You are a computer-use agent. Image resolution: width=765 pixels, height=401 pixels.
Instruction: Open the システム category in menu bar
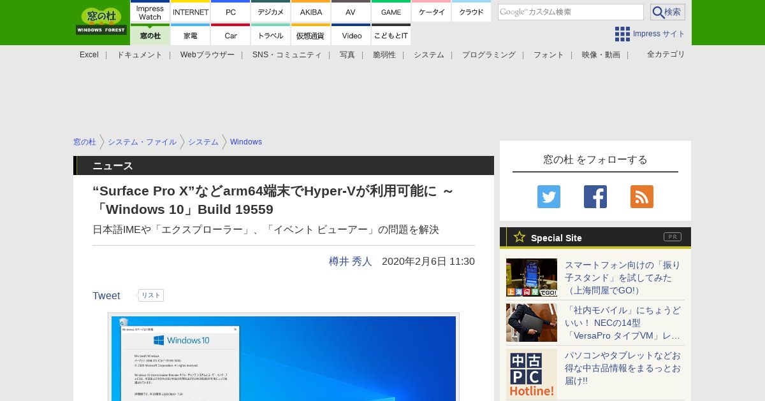[429, 55]
